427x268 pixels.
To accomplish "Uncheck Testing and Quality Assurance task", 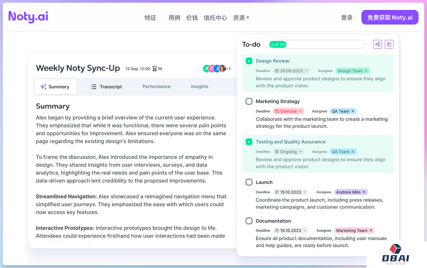I will tap(249, 142).
